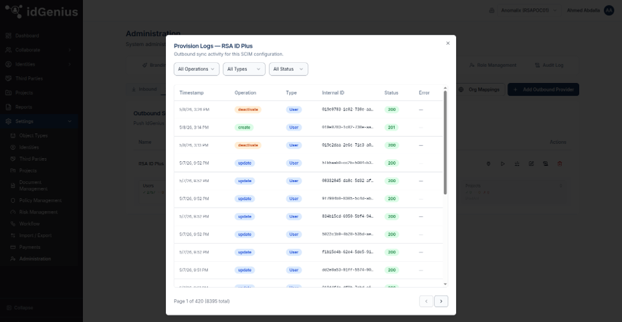
Task: Click the lock icon beside organization selector
Action: click(x=492, y=10)
